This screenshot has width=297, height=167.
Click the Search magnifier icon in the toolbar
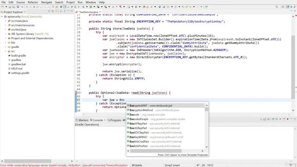click(x=277, y=7)
